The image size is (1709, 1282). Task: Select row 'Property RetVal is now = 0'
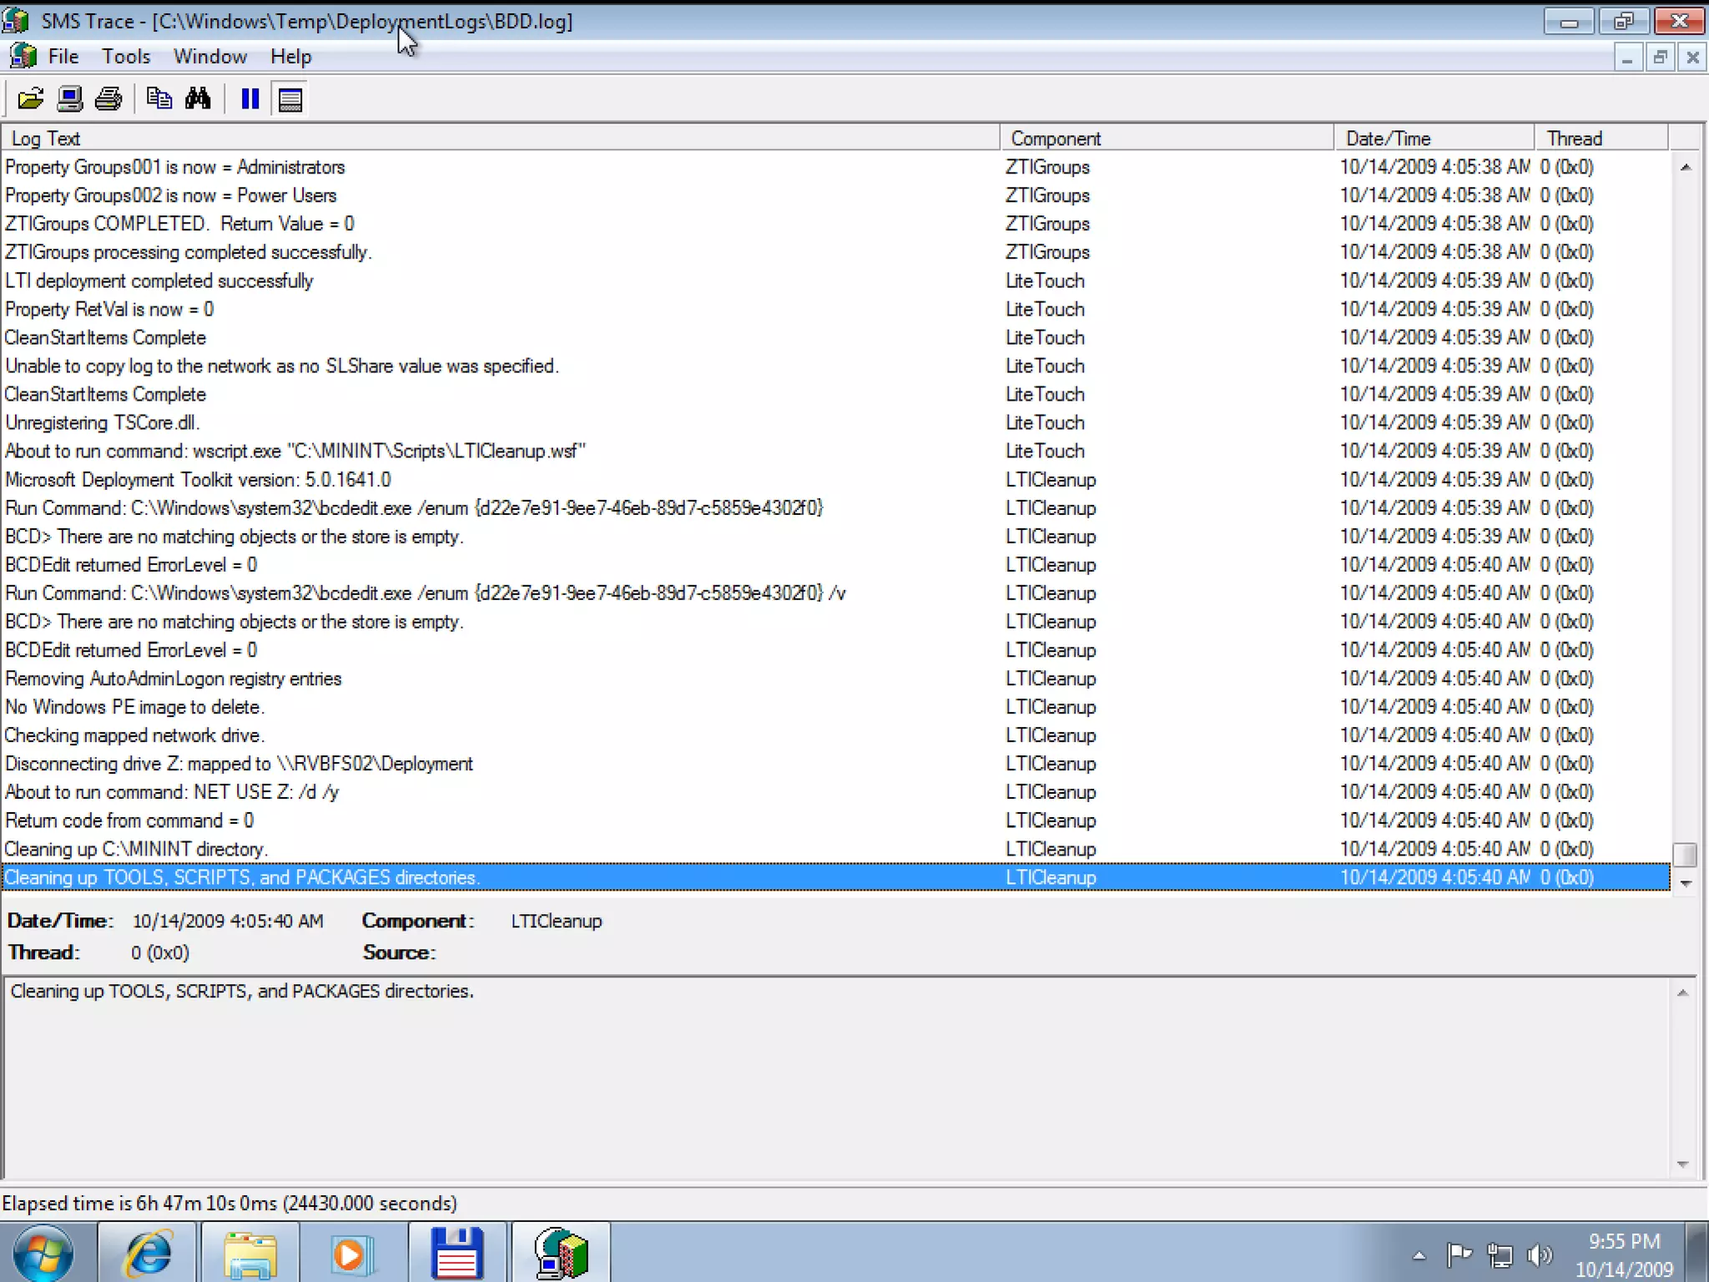(x=834, y=309)
